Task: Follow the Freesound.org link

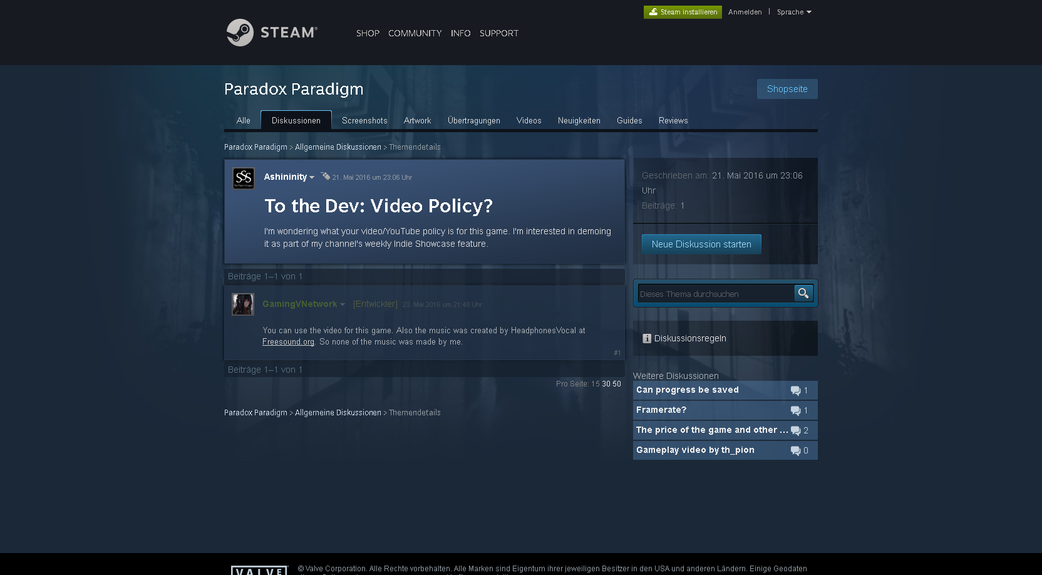Action: [x=288, y=342]
